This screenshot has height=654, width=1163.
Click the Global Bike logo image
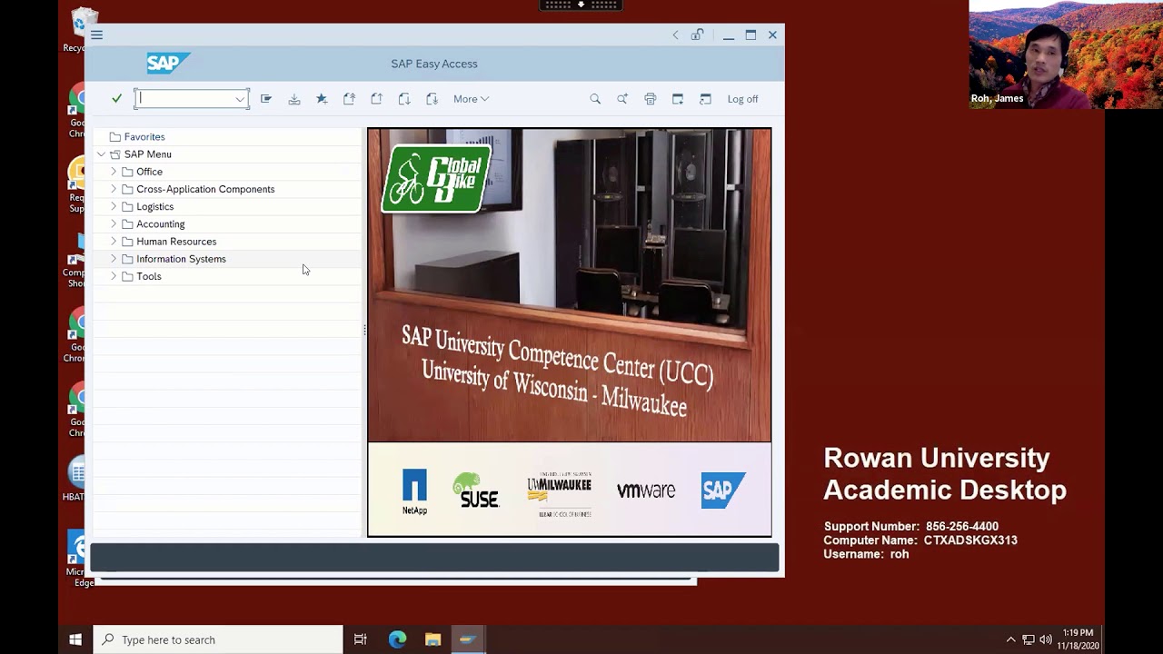[x=436, y=178]
